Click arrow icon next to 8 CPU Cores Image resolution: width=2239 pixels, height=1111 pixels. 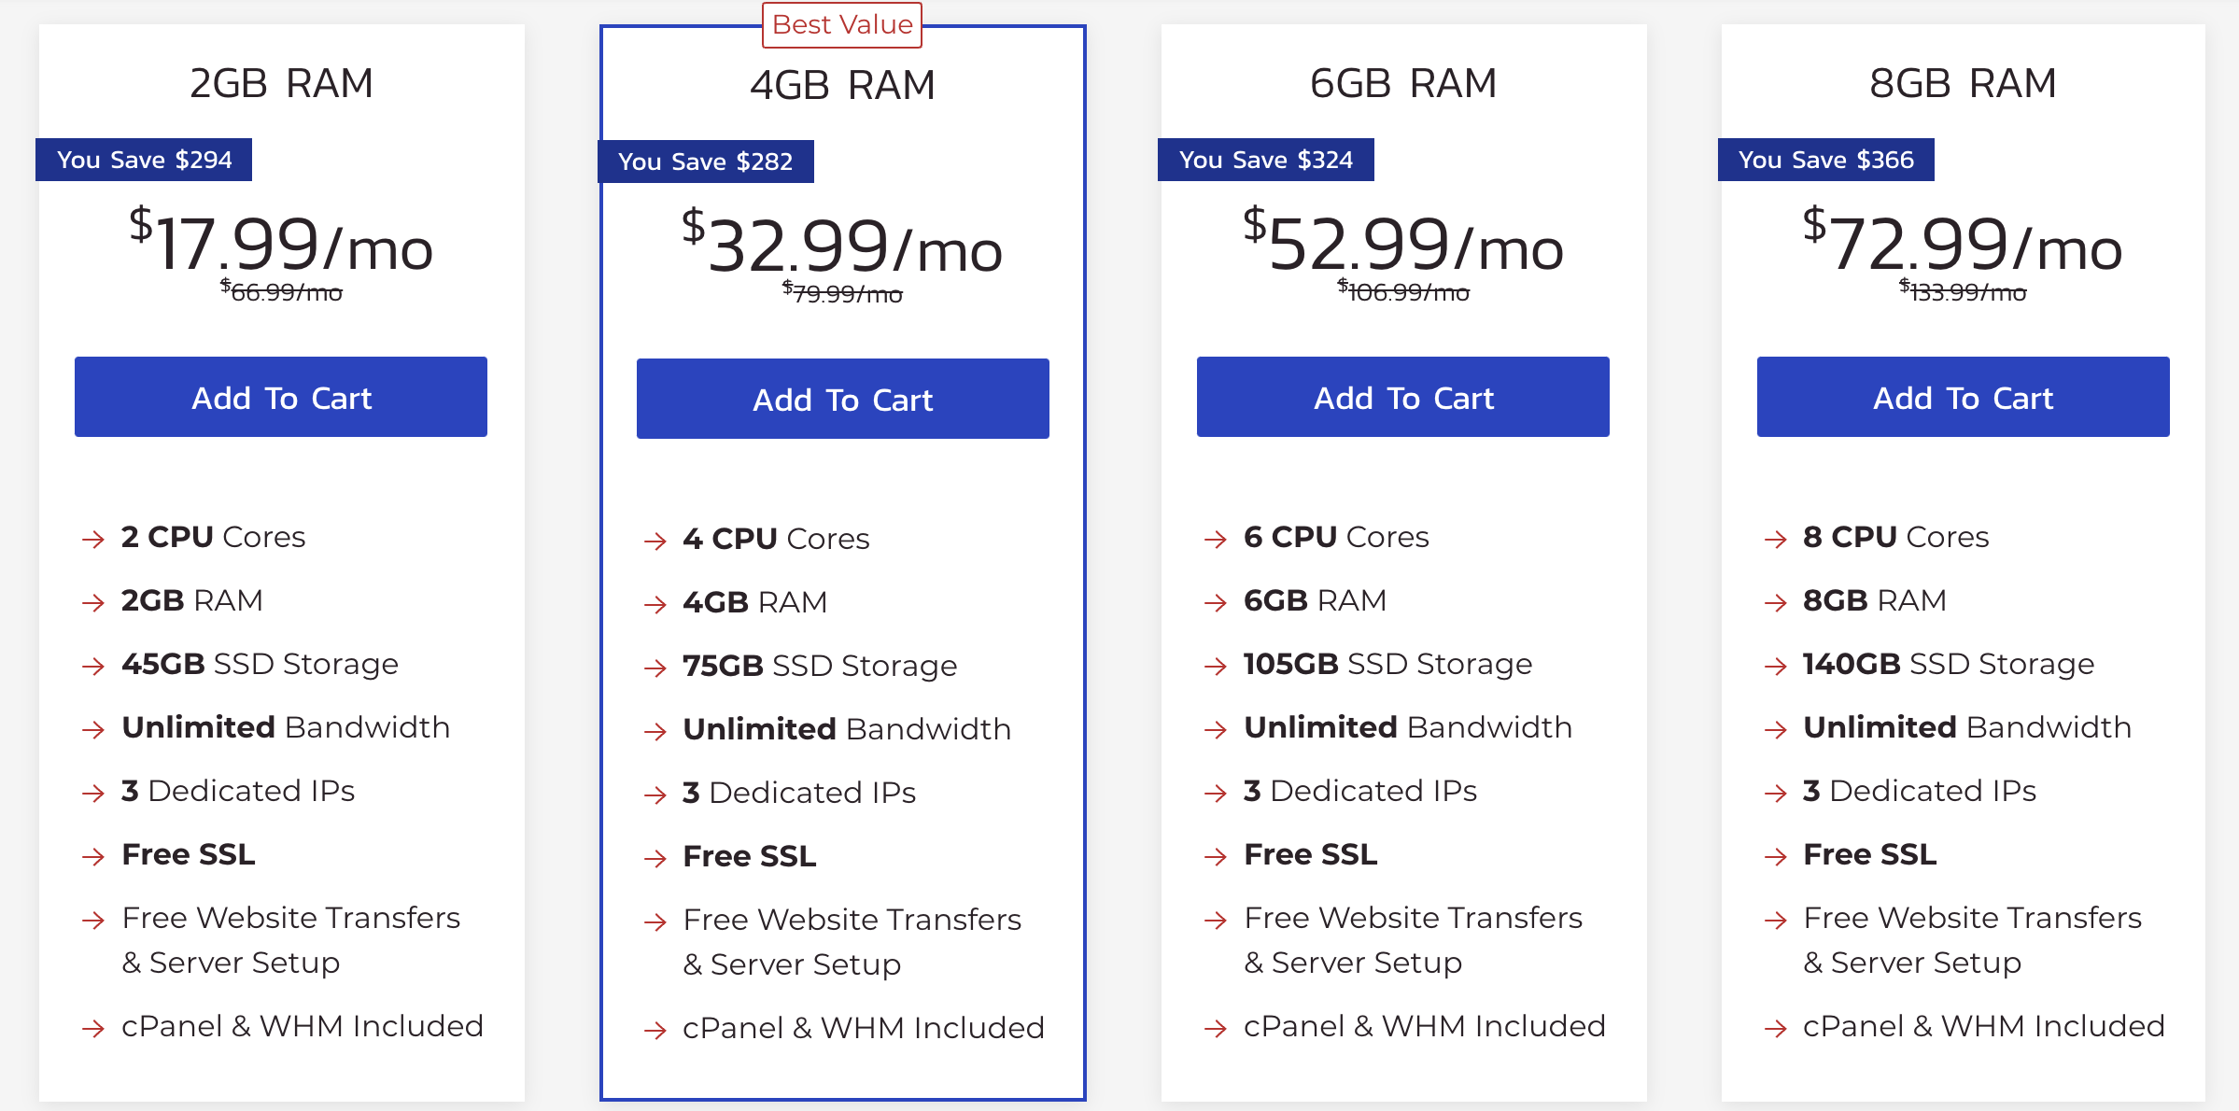click(x=1775, y=539)
